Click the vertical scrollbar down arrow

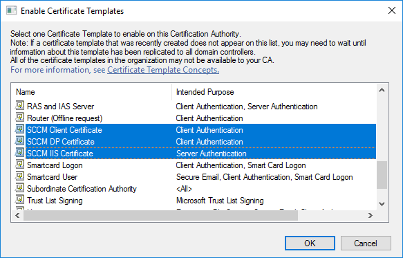382,204
